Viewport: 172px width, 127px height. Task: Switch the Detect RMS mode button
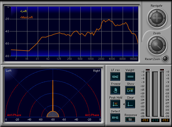[115, 118]
